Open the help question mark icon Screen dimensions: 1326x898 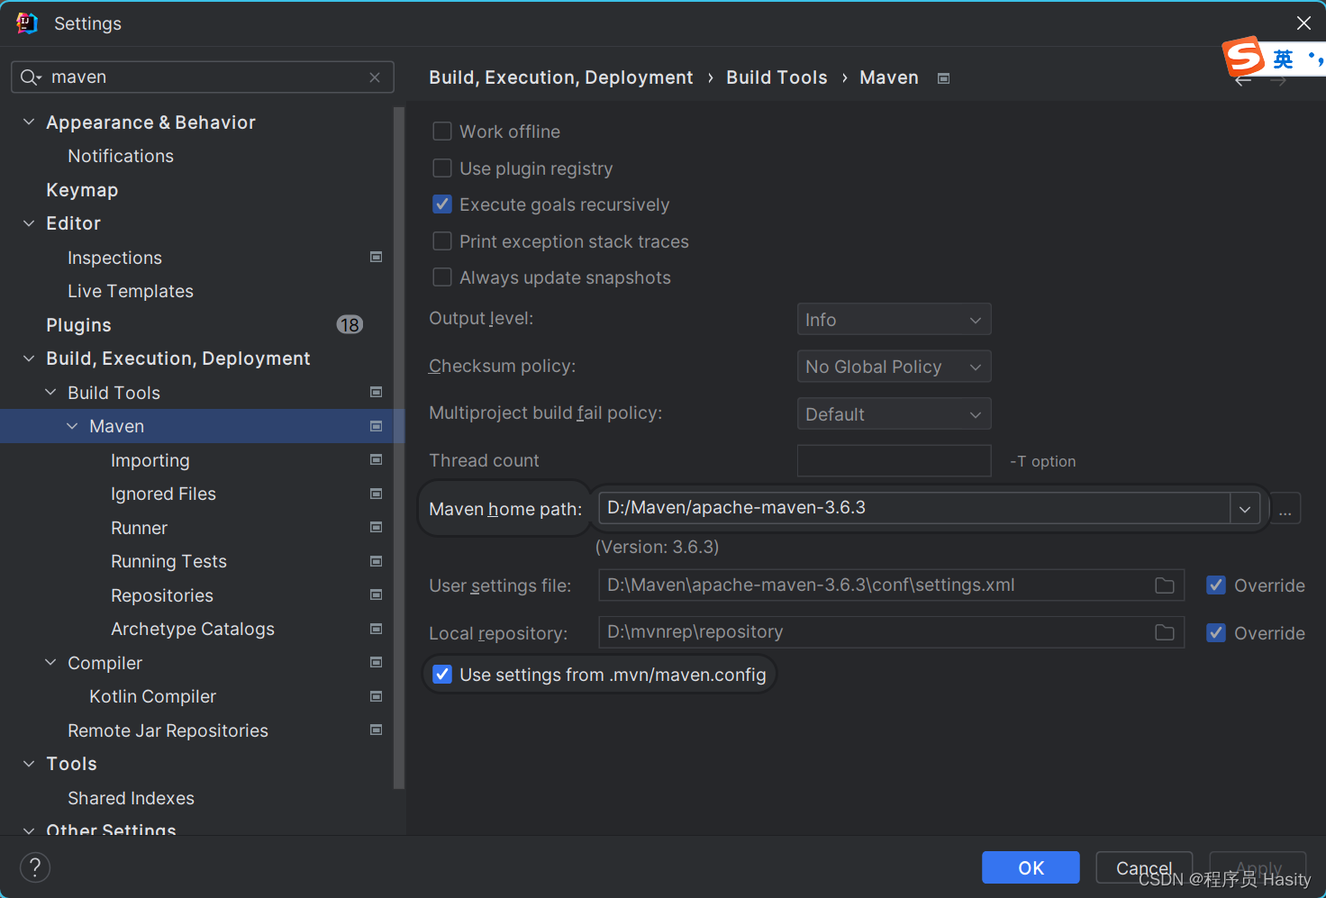point(35,867)
